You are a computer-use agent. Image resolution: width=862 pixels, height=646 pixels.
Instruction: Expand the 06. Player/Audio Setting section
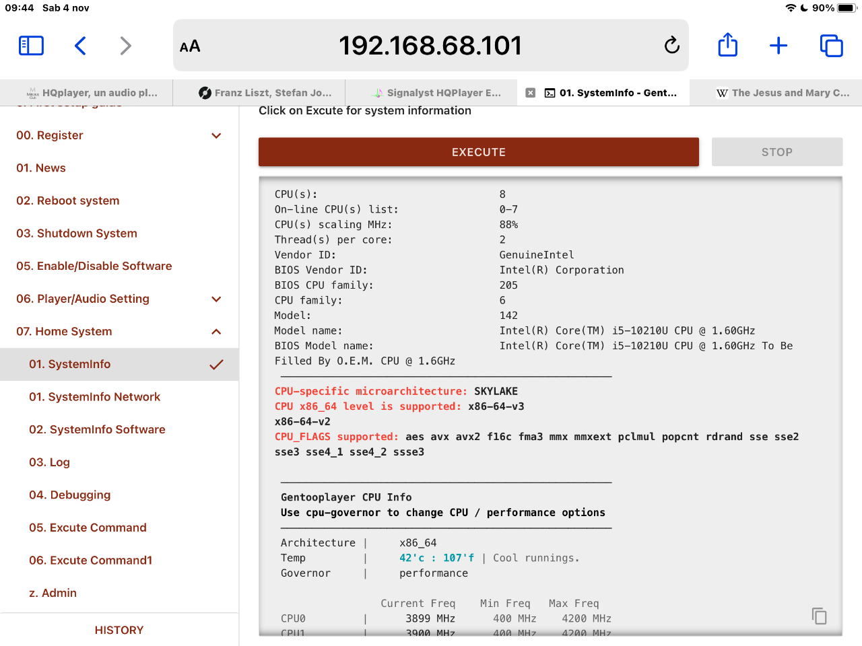coord(216,299)
